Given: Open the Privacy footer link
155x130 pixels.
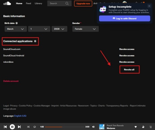Looking at the screenshot, I should point(14,106).
